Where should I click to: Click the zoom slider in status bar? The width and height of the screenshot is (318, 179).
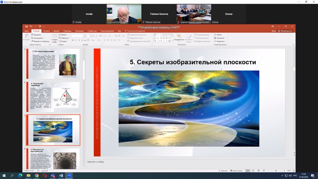coord(276,170)
